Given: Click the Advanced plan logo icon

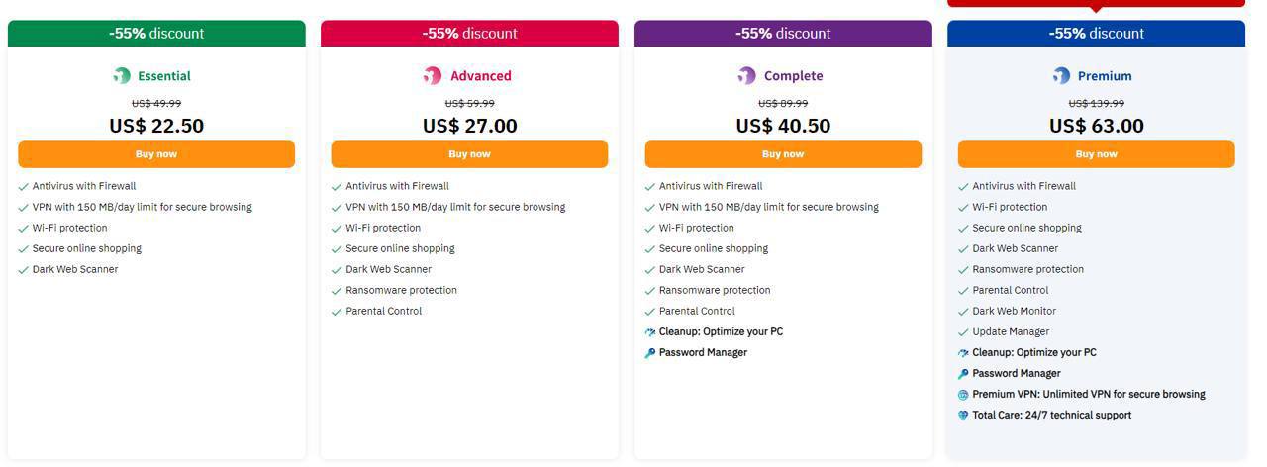Looking at the screenshot, I should click(x=433, y=76).
